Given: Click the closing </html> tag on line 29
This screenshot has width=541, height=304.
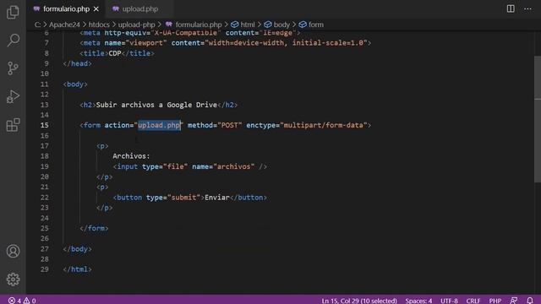Looking at the screenshot, I should [x=77, y=269].
